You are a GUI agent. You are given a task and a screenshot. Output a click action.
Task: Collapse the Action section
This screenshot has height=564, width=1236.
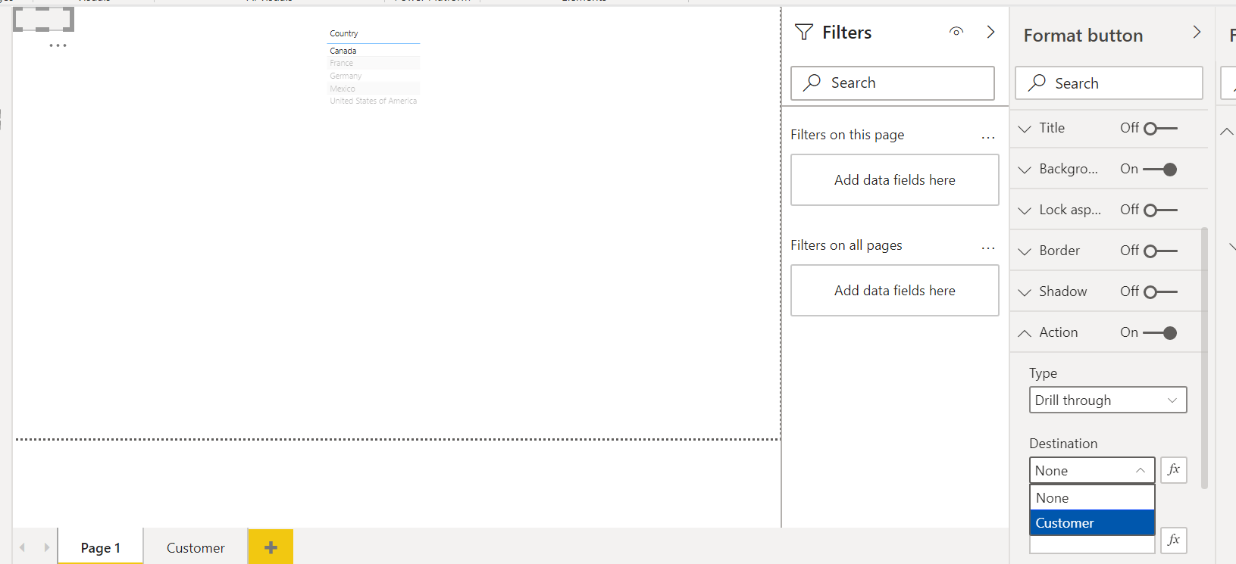point(1025,333)
